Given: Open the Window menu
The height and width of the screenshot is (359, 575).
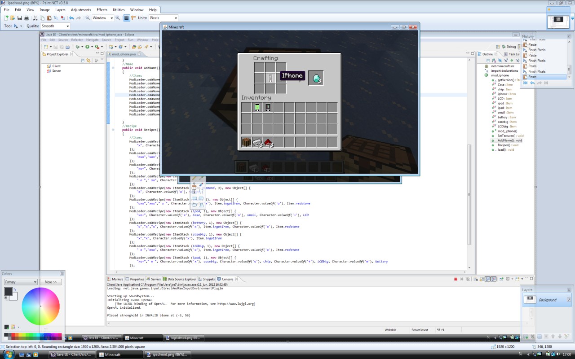Looking at the screenshot, I should tap(137, 9).
